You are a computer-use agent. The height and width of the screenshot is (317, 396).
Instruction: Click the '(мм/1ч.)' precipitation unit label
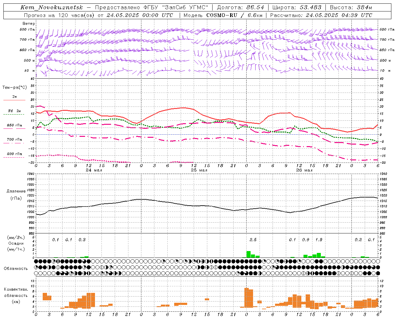pos(16,249)
